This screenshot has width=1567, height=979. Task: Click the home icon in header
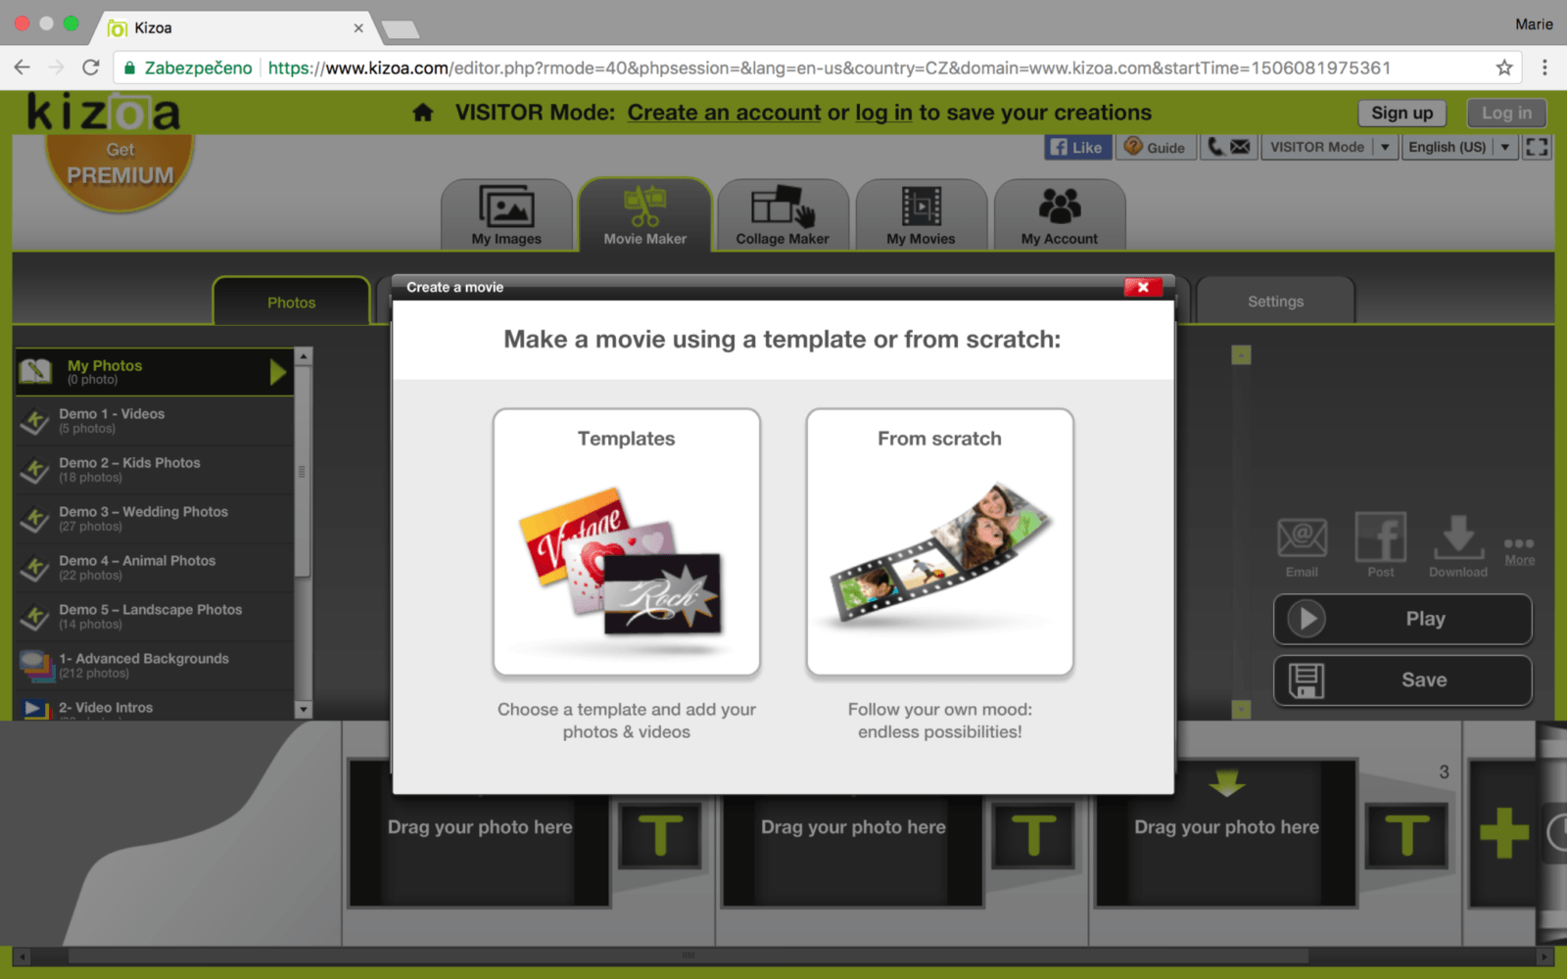point(423,113)
